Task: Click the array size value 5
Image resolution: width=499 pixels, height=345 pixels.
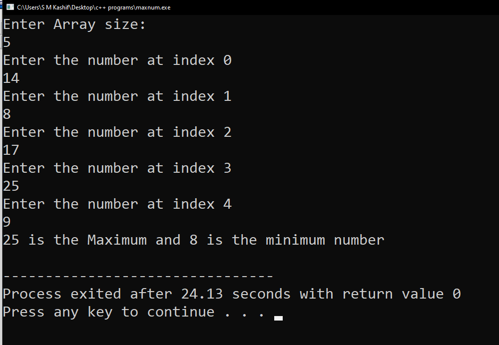Action: [x=6, y=42]
